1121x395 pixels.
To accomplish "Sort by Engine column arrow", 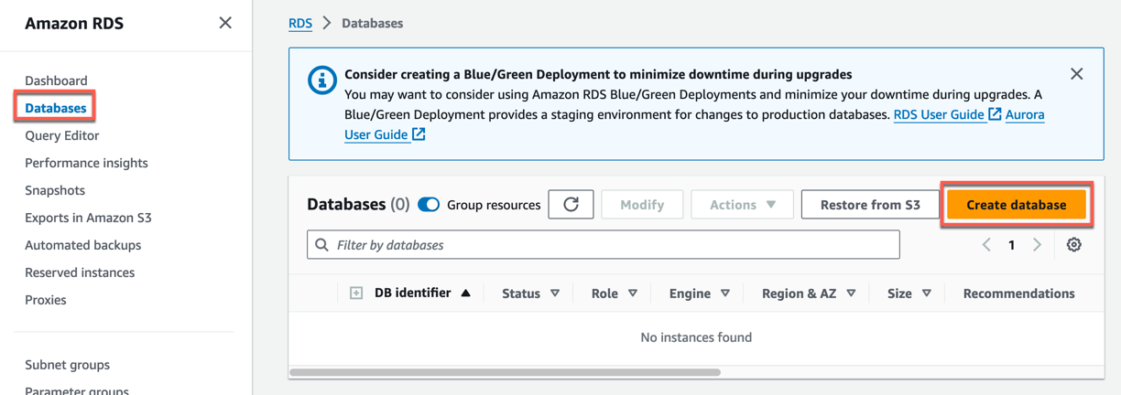I will pyautogui.click(x=724, y=294).
